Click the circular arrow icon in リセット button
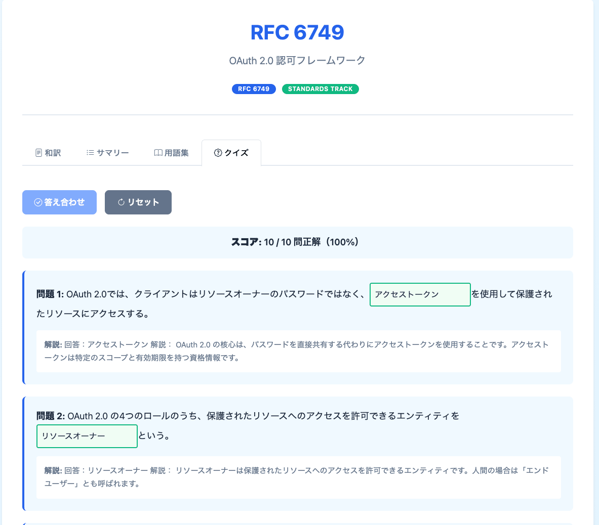 [121, 202]
